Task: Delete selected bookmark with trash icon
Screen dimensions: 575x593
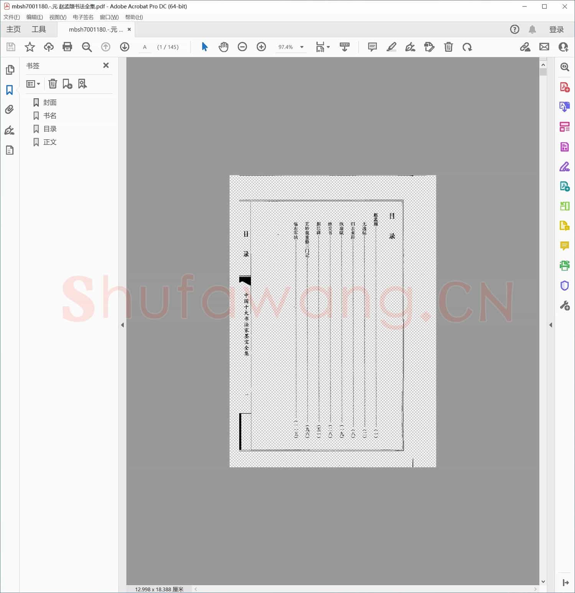Action: pos(53,84)
